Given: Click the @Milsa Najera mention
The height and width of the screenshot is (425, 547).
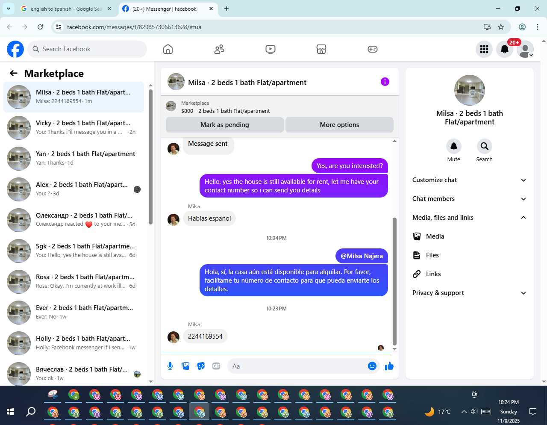Looking at the screenshot, I should pos(362,256).
